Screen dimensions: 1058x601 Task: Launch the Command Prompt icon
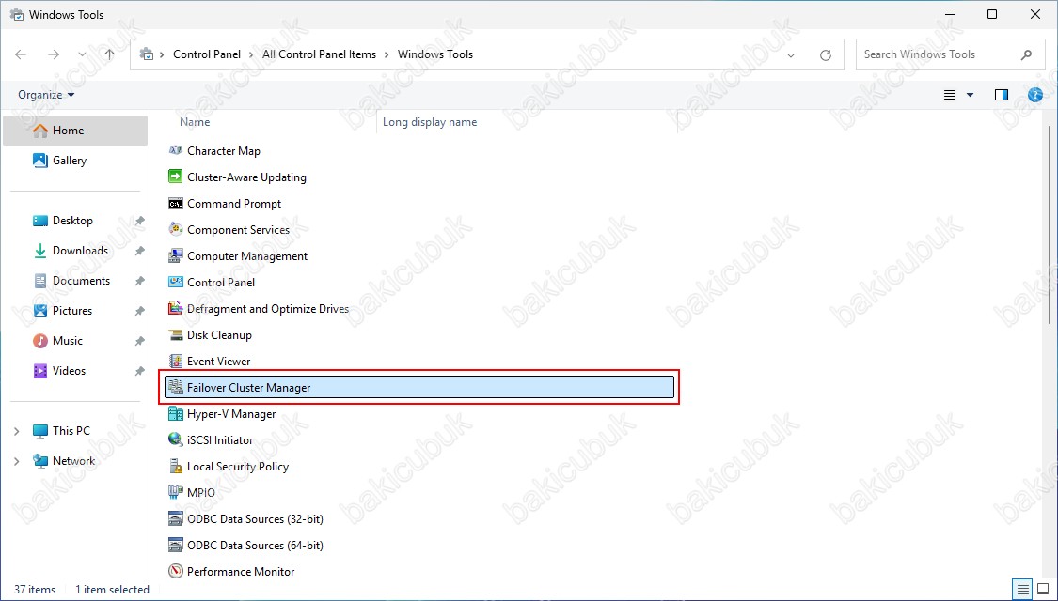176,204
